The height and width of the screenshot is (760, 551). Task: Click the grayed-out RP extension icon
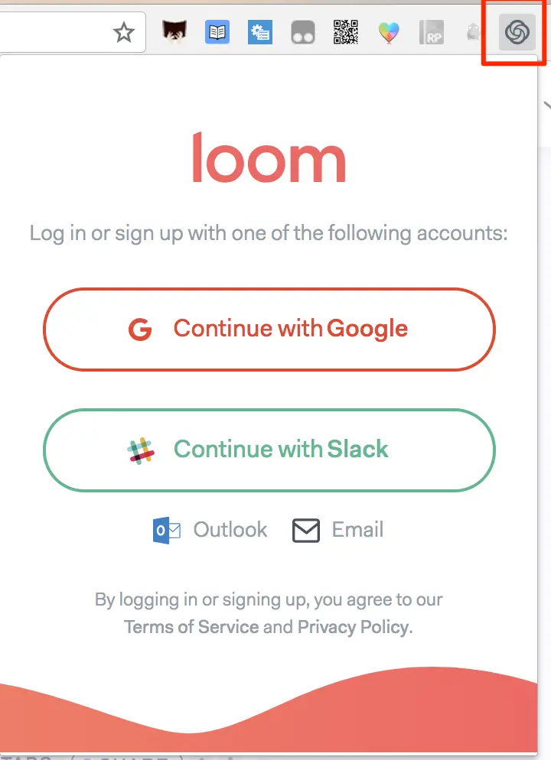coord(431,32)
